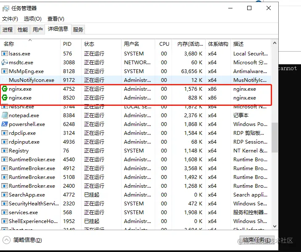This screenshot has width=301, height=252.
Task: Click the MsMpEng.exe process icon
Action: (x=5, y=71)
